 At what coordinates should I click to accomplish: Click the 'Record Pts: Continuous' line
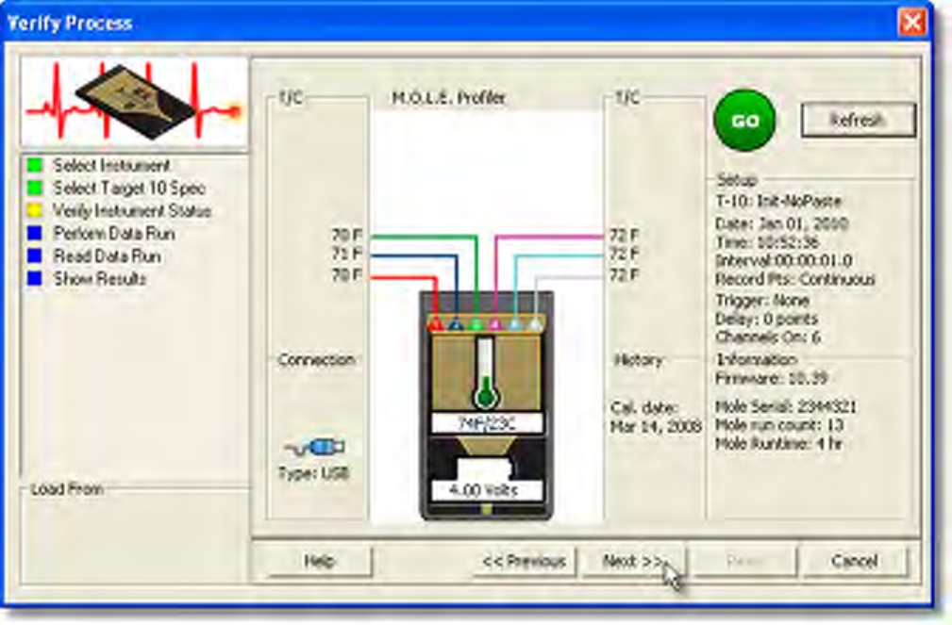point(795,280)
